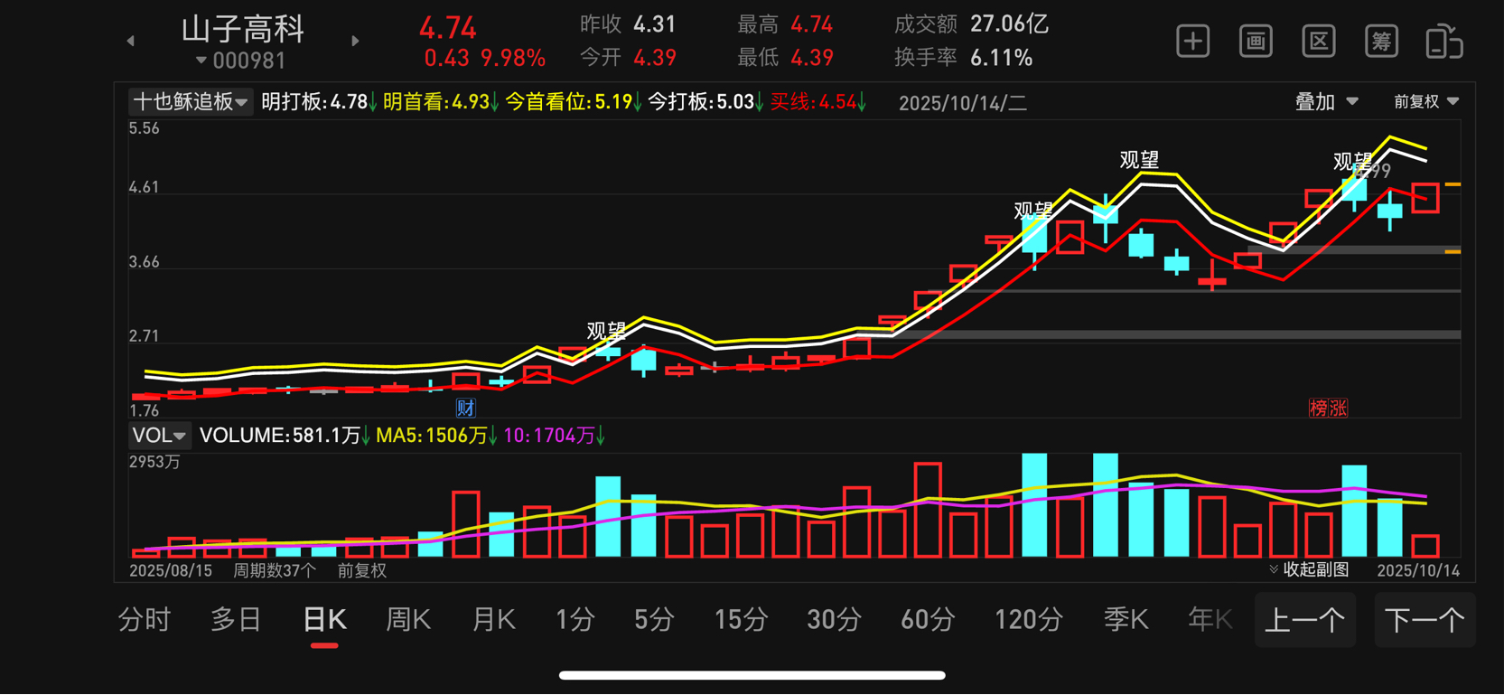Open the 筹 chip distribution icon
The width and height of the screenshot is (1504, 695).
1381,42
